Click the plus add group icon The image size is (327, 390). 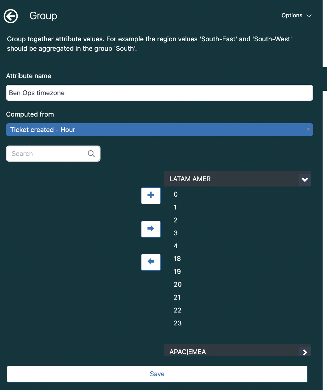(x=151, y=196)
